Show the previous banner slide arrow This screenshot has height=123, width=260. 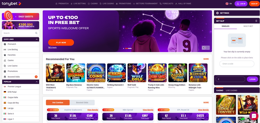click(x=204, y=48)
